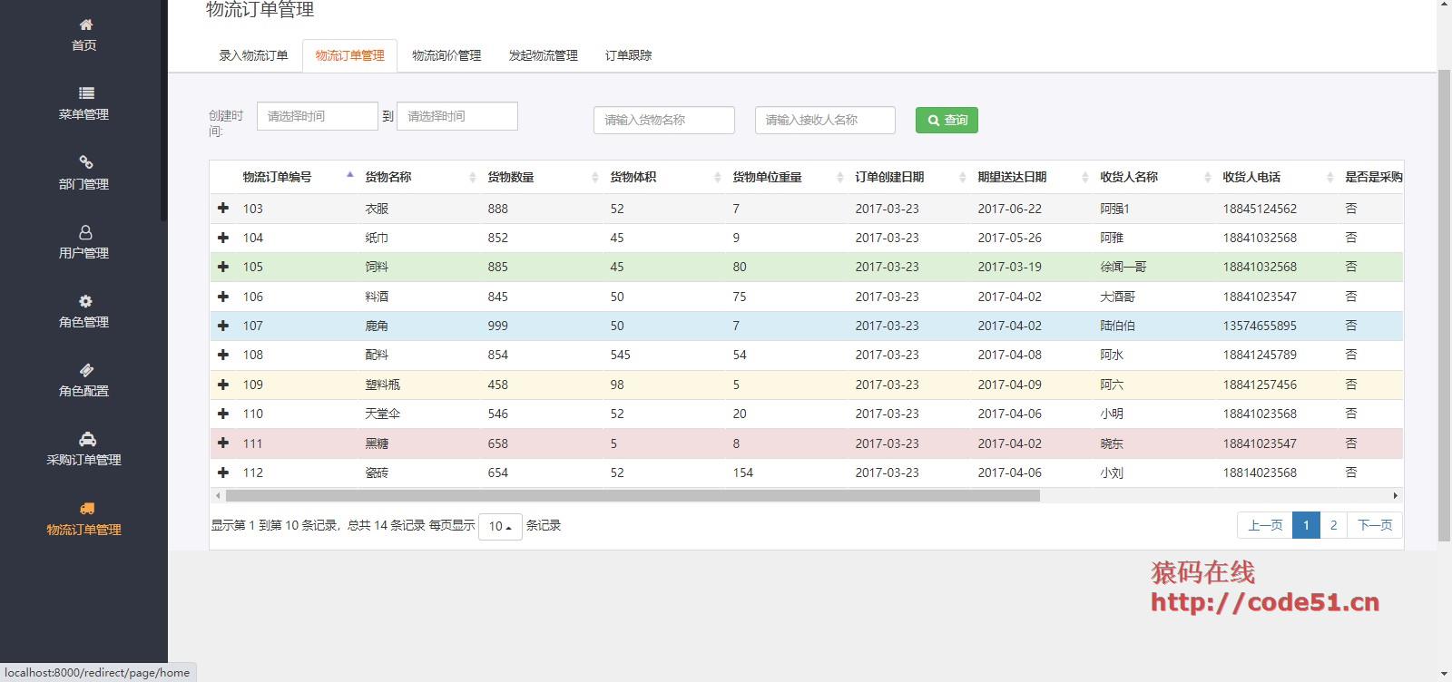Go to page 2 of results

coord(1333,525)
